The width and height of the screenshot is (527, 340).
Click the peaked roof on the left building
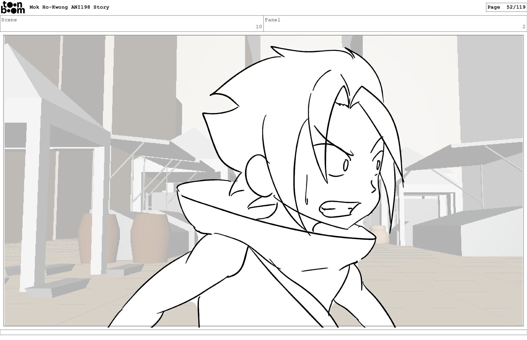[x=41, y=82]
